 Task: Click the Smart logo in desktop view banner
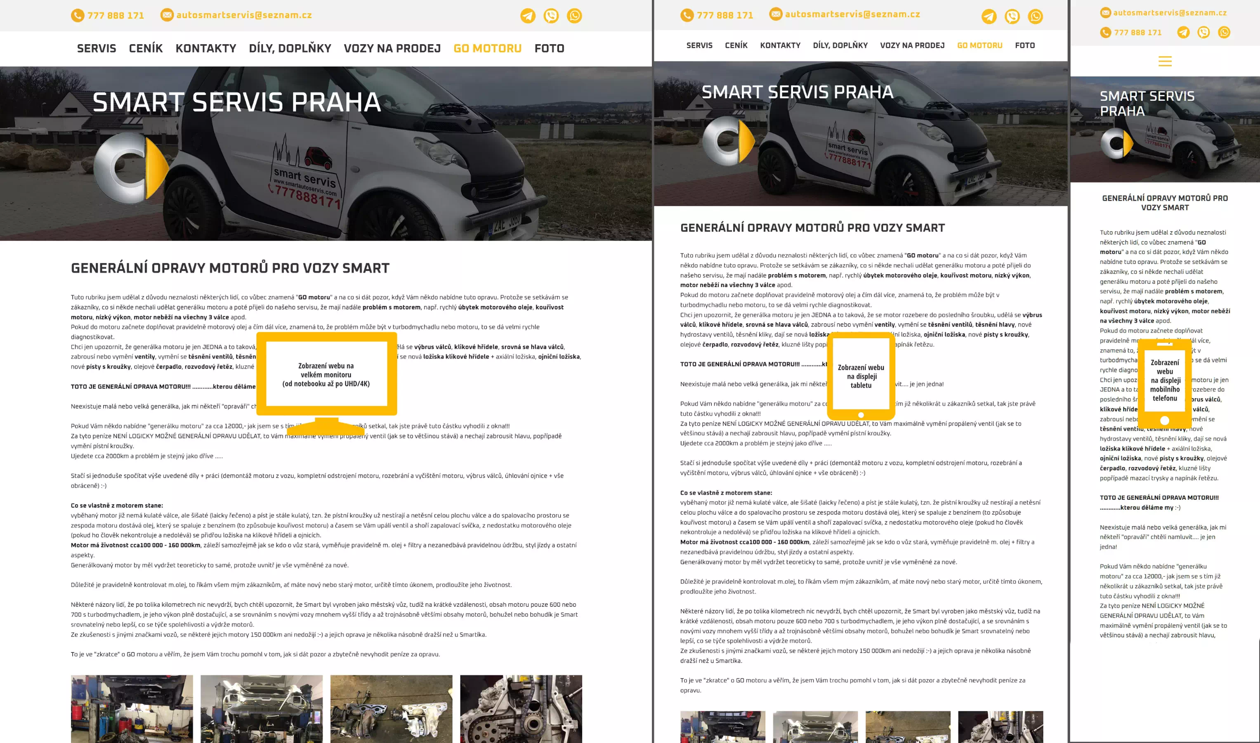[x=131, y=168]
